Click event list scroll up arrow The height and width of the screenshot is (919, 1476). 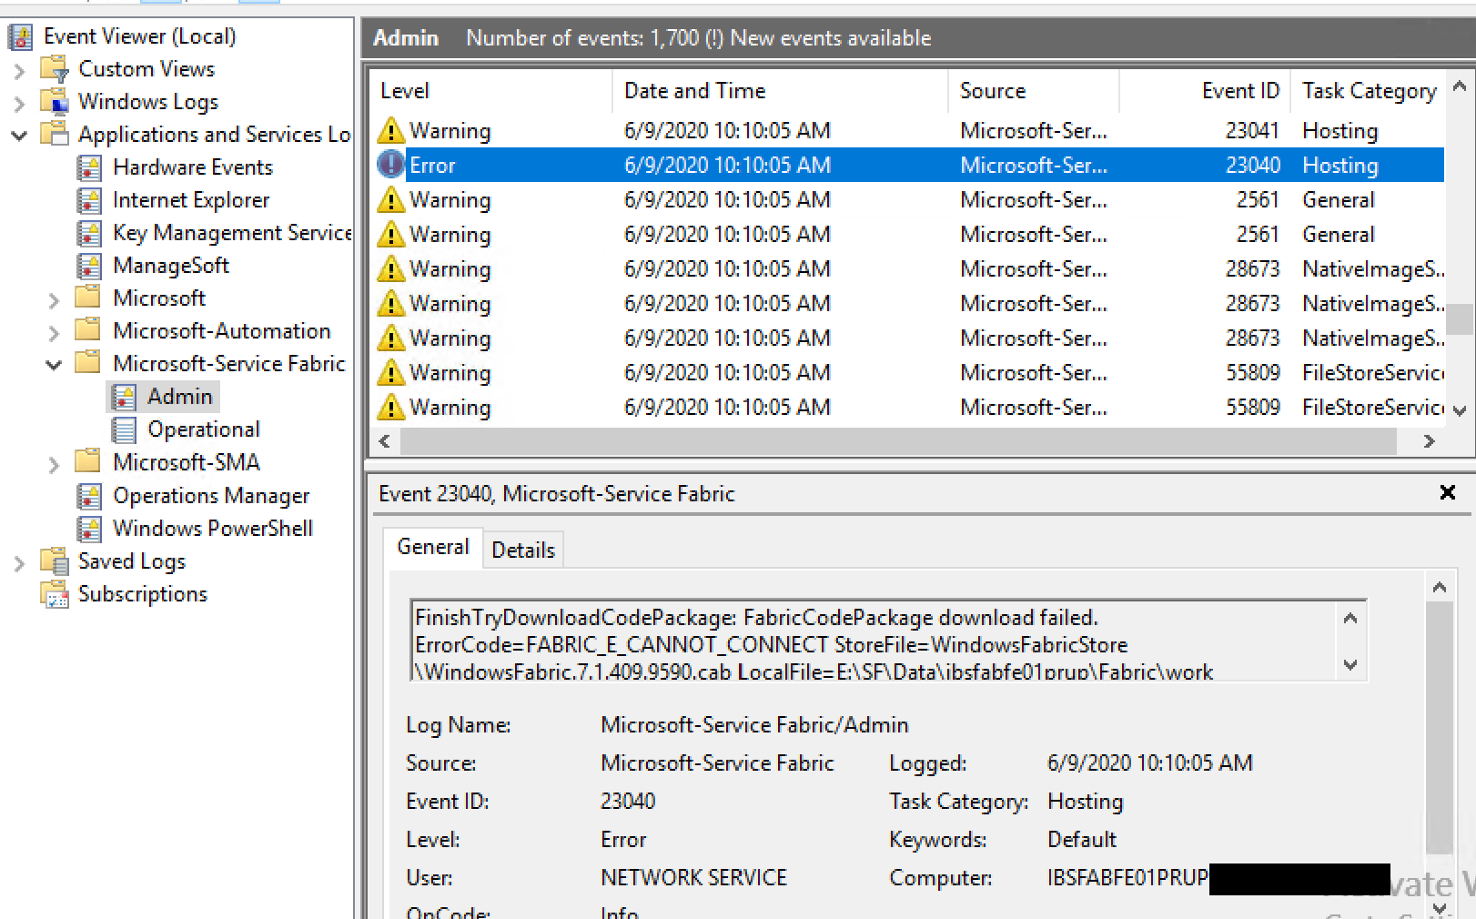tap(1460, 86)
